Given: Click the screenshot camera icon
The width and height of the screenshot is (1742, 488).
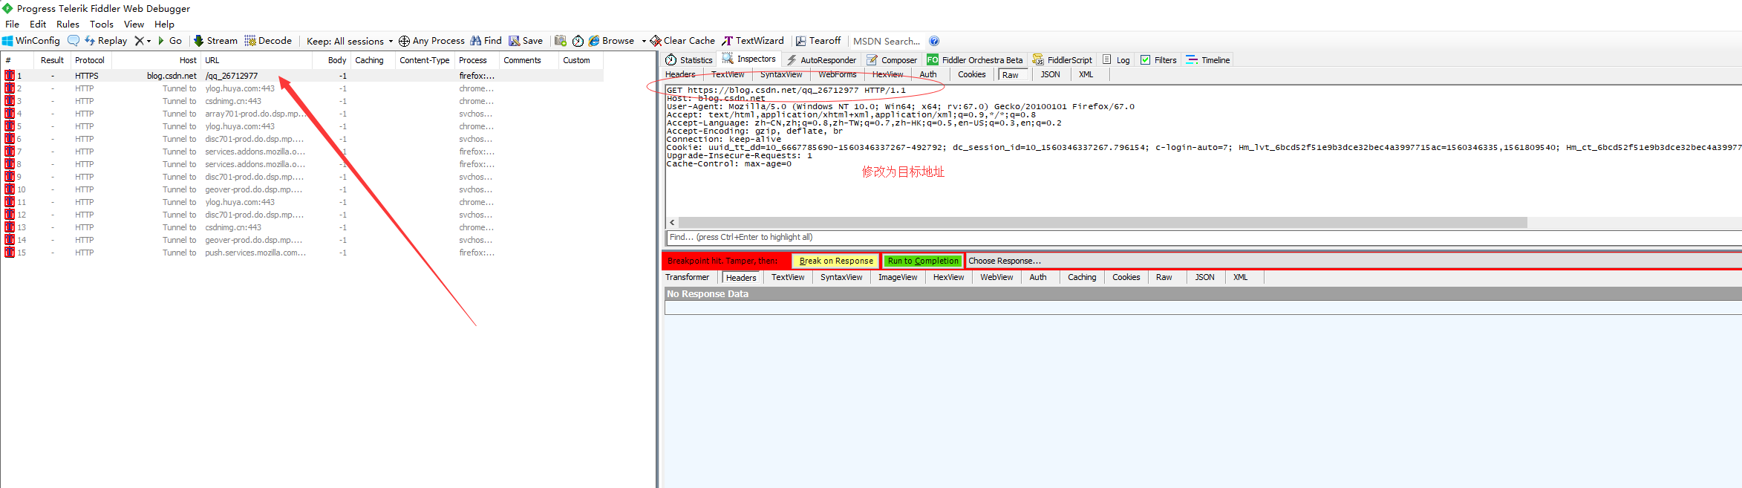Looking at the screenshot, I should pos(561,41).
